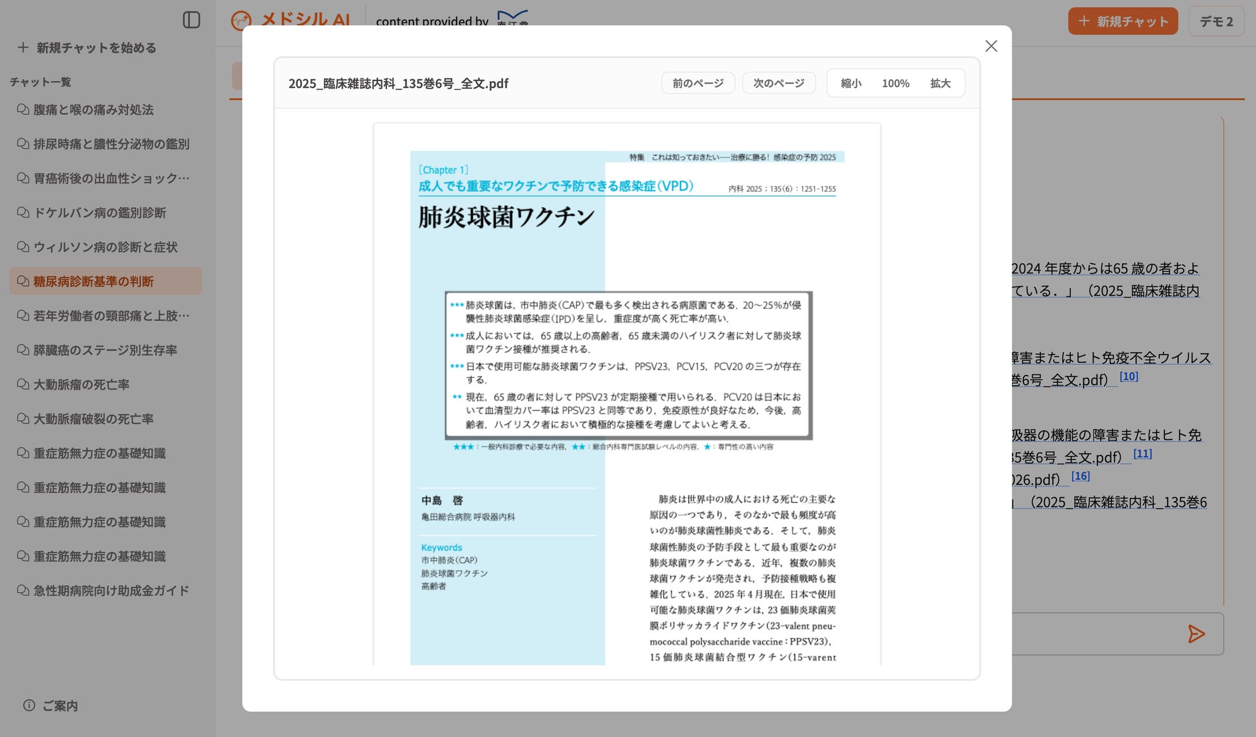Click the メドシル AI logo icon
The image size is (1256, 737).
coord(241,21)
